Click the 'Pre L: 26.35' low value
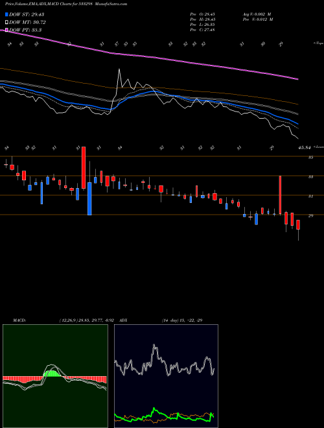324x428 pixels. pos(203,25)
